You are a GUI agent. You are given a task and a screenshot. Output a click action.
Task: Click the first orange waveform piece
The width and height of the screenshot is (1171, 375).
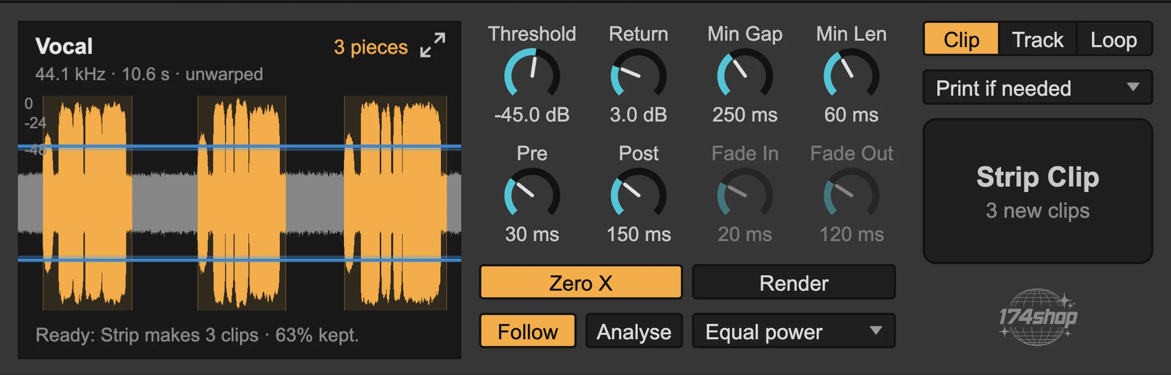pyautogui.click(x=87, y=202)
